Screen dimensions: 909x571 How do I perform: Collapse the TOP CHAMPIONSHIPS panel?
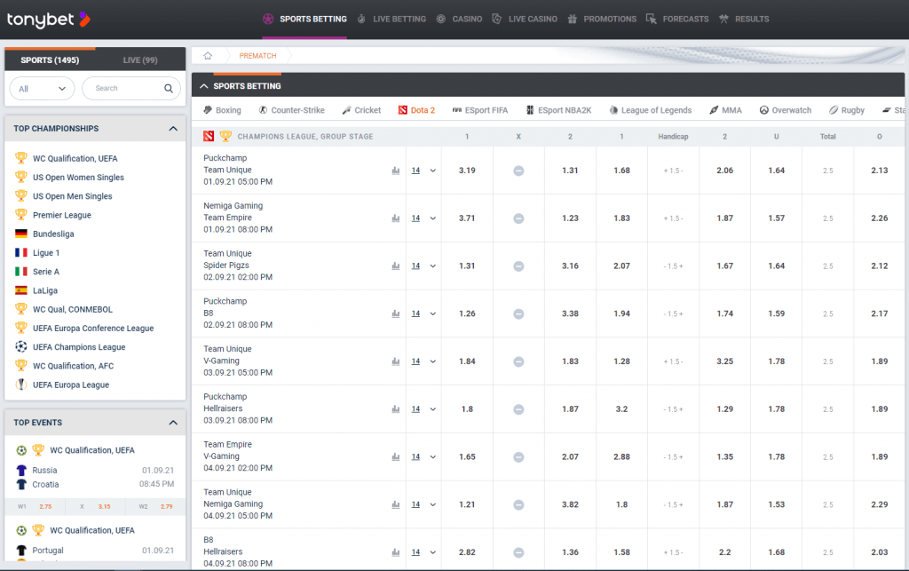pyautogui.click(x=174, y=128)
